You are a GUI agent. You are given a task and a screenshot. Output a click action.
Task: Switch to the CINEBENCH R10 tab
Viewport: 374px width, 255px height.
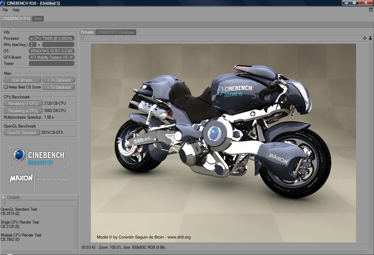pyautogui.click(x=16, y=18)
